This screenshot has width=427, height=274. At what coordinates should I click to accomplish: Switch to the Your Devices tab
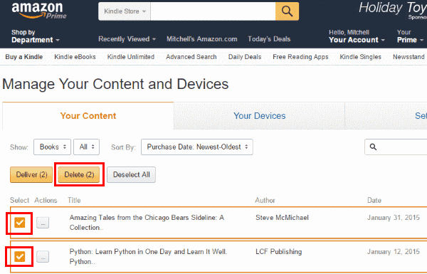(x=259, y=116)
